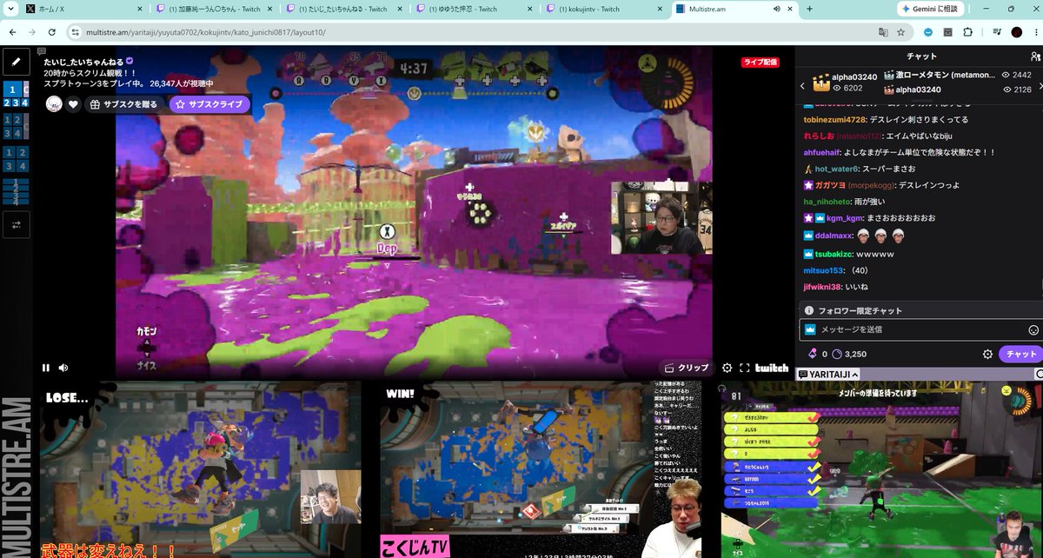1043x558 pixels.
Task: Click username hot_water6 in chat
Action: tap(836, 169)
